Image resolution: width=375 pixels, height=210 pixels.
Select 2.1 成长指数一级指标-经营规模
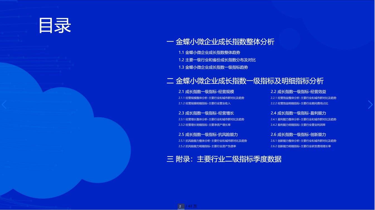coord(206,92)
